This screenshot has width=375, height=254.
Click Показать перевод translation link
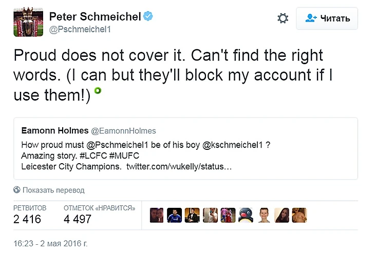pos(53,190)
